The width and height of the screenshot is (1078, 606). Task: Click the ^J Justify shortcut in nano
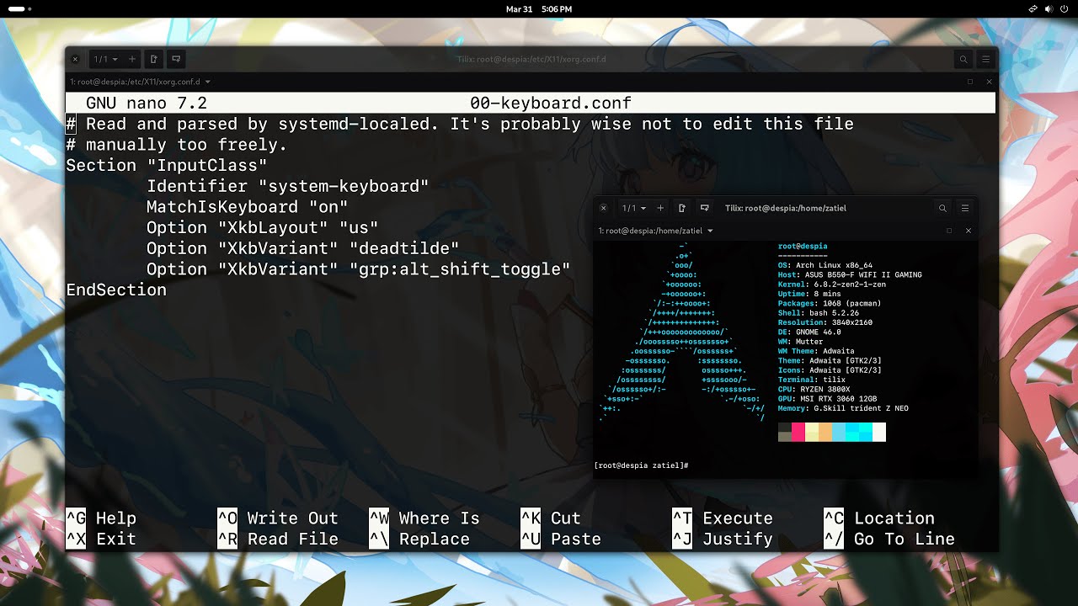[723, 540]
